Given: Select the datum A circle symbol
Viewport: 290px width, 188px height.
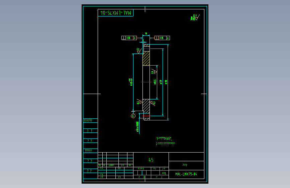Looking at the screenshot, I should coord(133,116).
